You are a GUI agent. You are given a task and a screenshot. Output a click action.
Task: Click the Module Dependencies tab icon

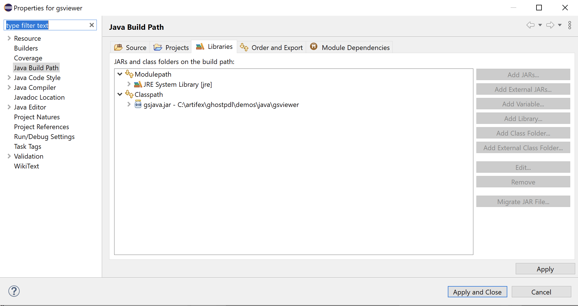[x=313, y=47]
